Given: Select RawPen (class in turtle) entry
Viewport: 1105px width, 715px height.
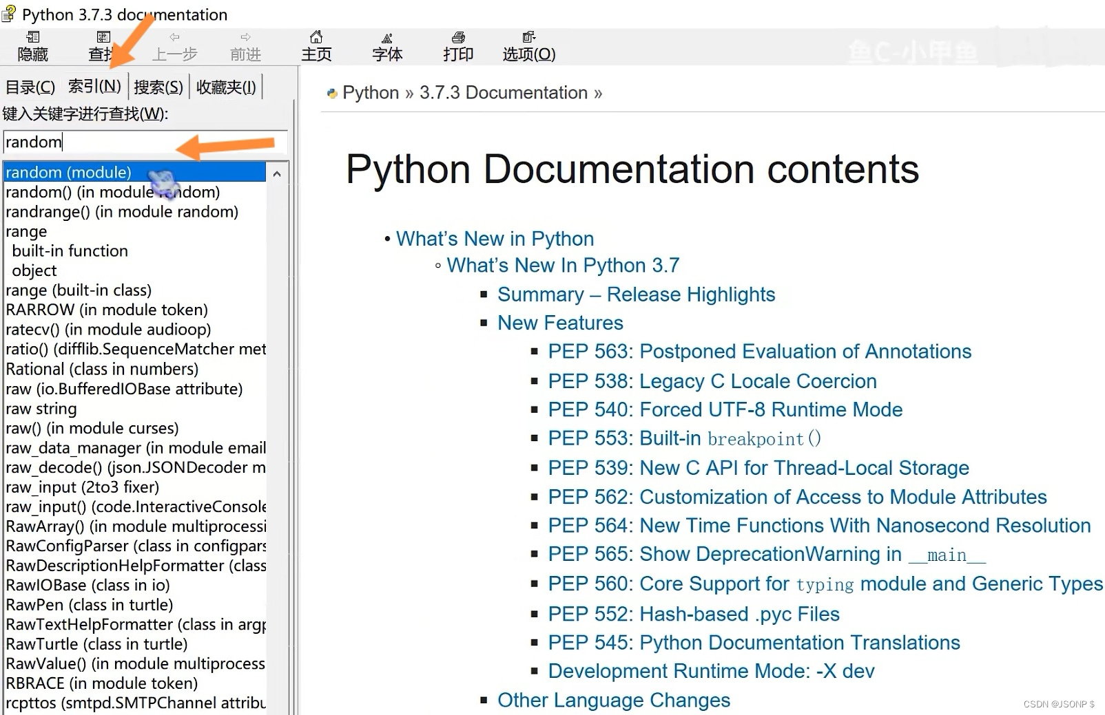Looking at the screenshot, I should [x=90, y=605].
